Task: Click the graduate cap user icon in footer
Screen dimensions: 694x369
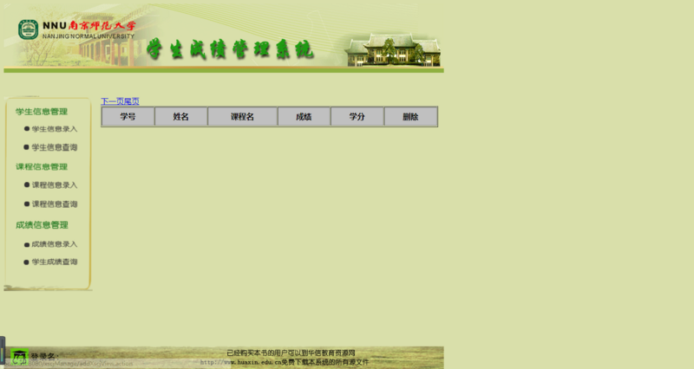Action: 19,357
